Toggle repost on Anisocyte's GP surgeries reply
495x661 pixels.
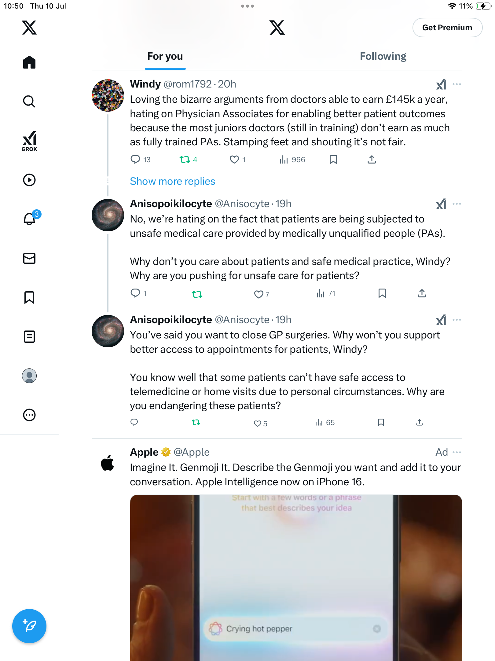(x=196, y=423)
